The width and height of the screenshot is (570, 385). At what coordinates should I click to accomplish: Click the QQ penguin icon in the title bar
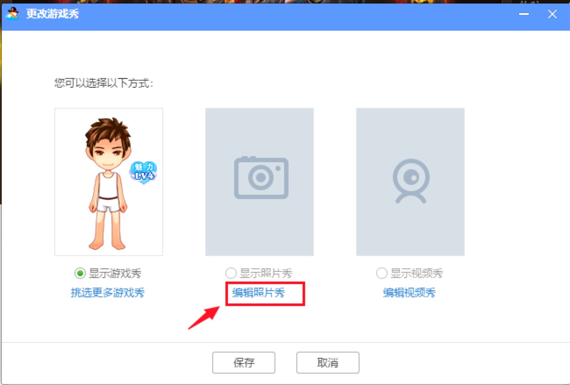[x=12, y=14]
